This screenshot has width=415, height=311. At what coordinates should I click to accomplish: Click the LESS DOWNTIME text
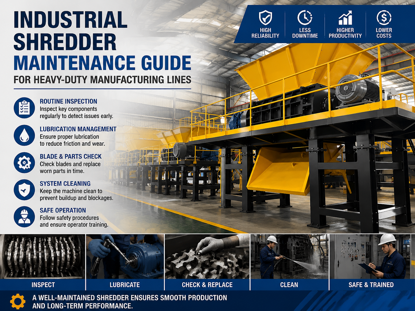click(x=305, y=33)
